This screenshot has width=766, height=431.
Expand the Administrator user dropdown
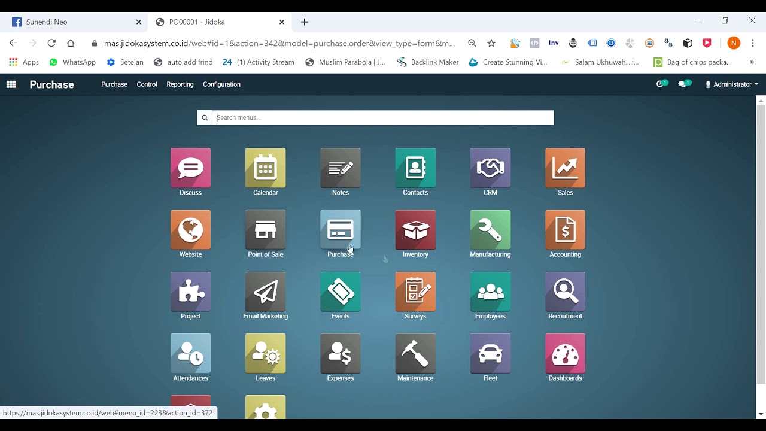click(x=731, y=84)
